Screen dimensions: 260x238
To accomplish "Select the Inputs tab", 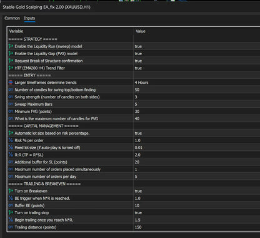I will [29, 18].
